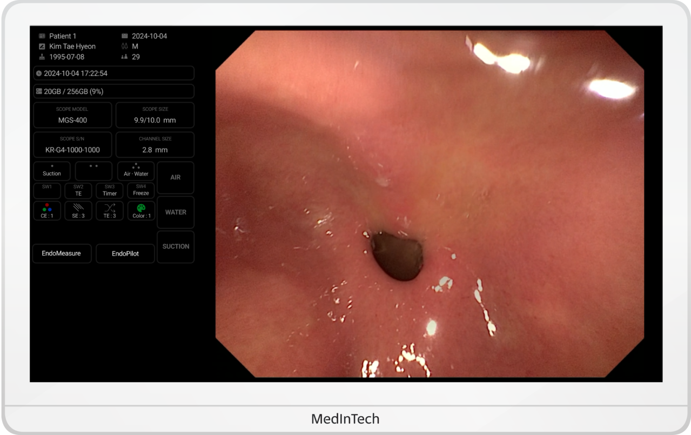The width and height of the screenshot is (691, 435).
Task: Open the Color palette setting
Action: click(x=141, y=211)
